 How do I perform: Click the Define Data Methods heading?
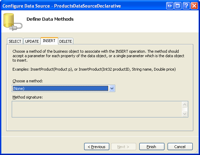[50, 19]
